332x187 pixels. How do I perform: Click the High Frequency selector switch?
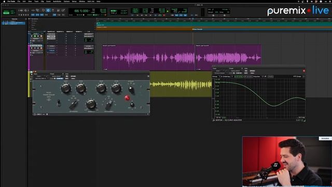point(109,104)
